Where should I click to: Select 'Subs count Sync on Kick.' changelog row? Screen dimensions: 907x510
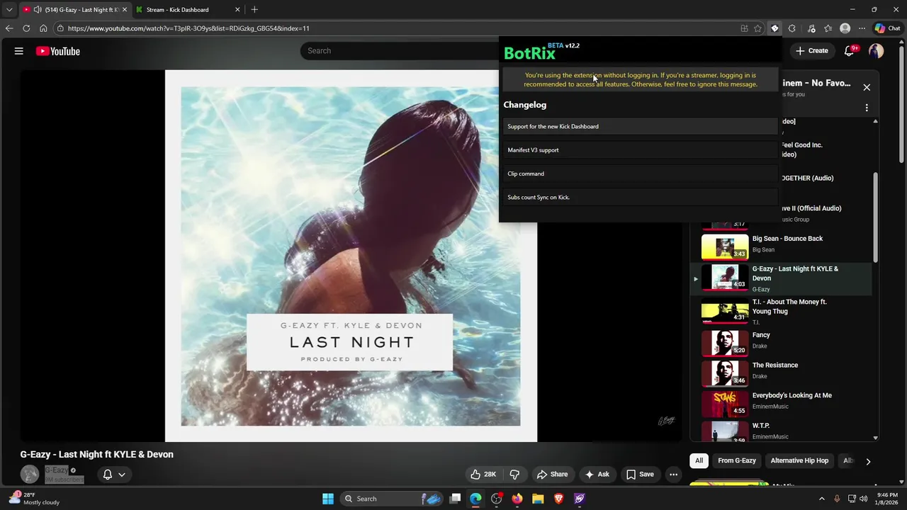click(x=641, y=197)
